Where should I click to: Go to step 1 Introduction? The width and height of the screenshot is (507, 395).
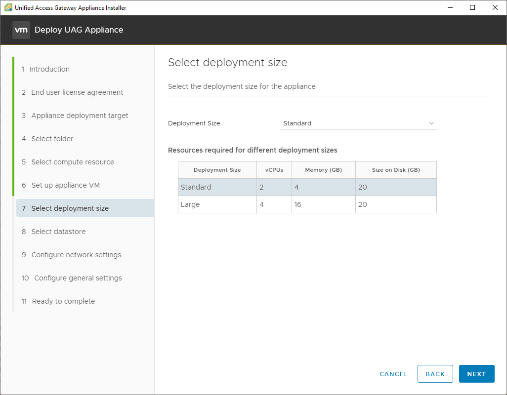pos(49,69)
